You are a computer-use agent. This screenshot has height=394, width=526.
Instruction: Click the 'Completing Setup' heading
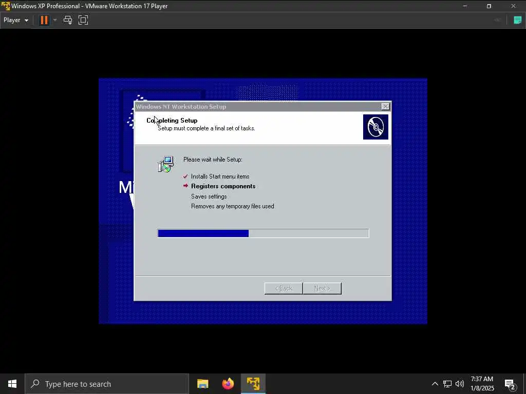pyautogui.click(x=172, y=120)
